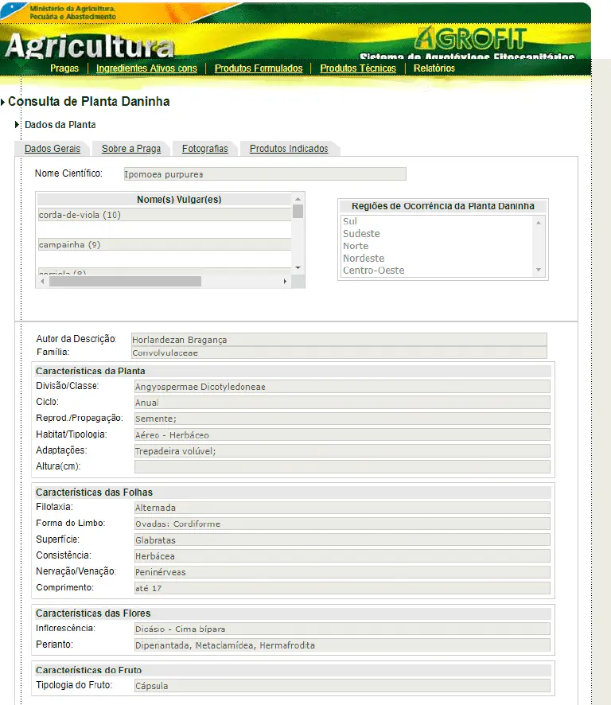Viewport: 611px width, 705px height.
Task: Open the Relatórios menu
Action: click(x=434, y=68)
